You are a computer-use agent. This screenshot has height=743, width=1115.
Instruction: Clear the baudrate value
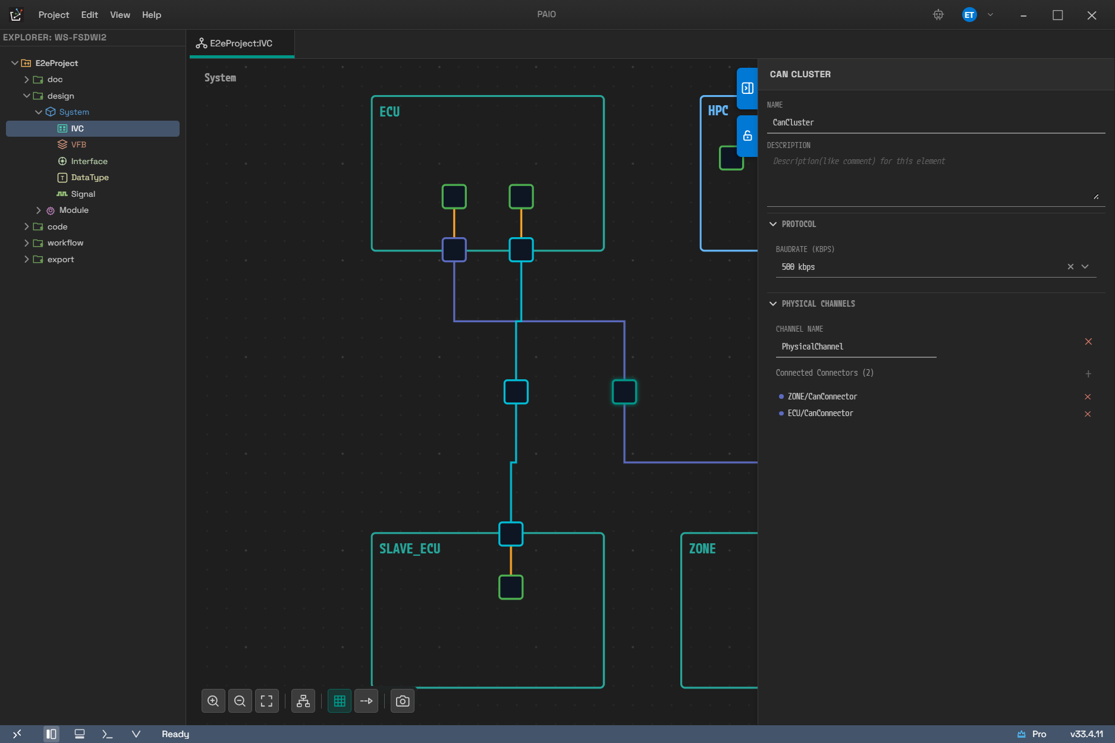pos(1070,267)
